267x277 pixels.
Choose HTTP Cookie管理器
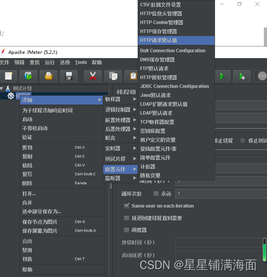[176, 23]
